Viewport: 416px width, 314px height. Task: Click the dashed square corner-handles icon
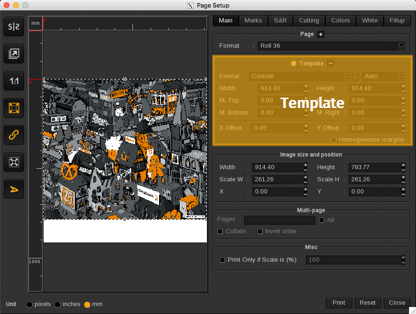pyautogui.click(x=14, y=162)
